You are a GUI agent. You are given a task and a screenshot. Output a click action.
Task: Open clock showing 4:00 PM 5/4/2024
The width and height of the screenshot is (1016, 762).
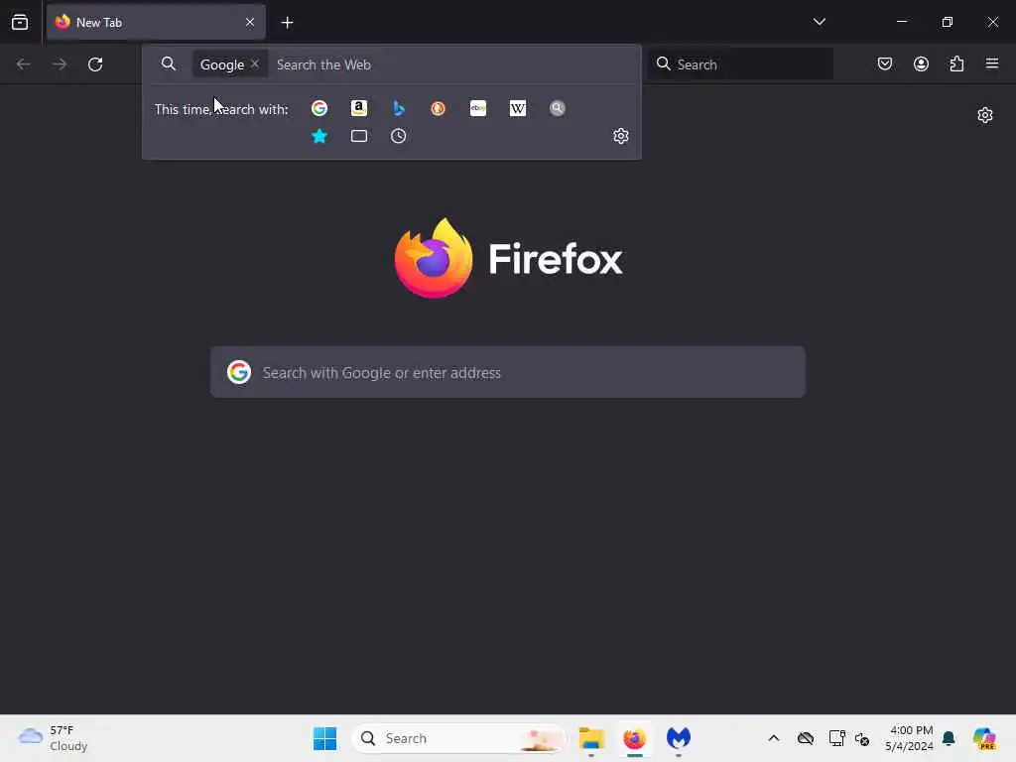tap(909, 738)
